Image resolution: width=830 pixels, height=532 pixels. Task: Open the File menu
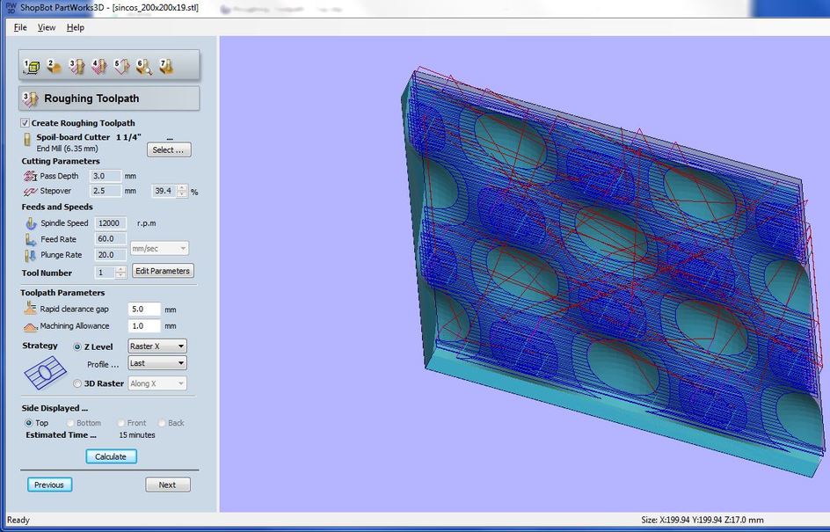tap(20, 27)
